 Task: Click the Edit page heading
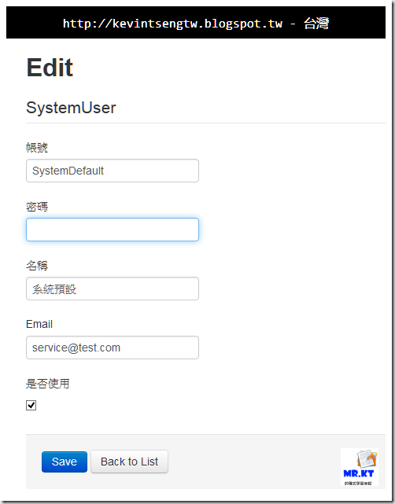tap(50, 68)
